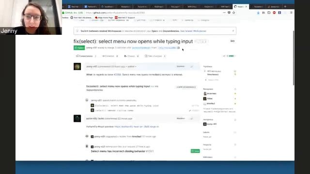Click the browser address bar URL
Viewport: 310px width, 174px height.
115,13
